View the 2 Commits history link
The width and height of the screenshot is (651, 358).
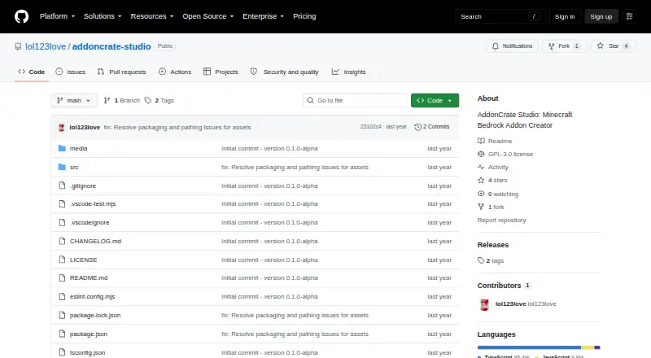pyautogui.click(x=432, y=127)
